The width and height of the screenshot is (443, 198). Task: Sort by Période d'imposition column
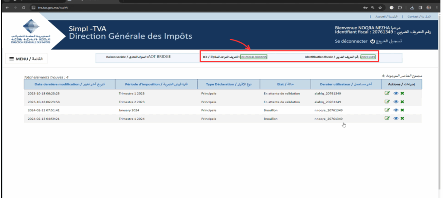coord(157,84)
